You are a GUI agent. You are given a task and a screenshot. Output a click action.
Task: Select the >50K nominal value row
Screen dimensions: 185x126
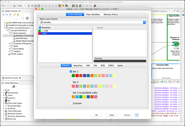(65, 33)
